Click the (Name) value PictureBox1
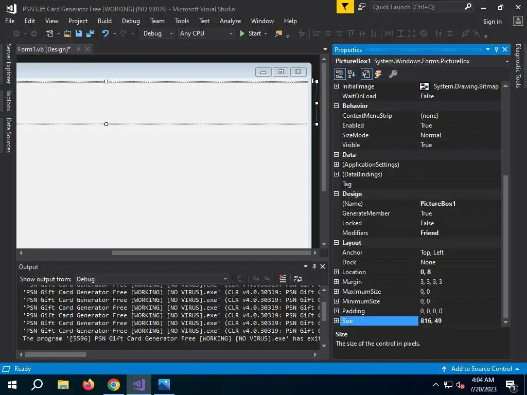The height and width of the screenshot is (395, 527). [x=437, y=204]
